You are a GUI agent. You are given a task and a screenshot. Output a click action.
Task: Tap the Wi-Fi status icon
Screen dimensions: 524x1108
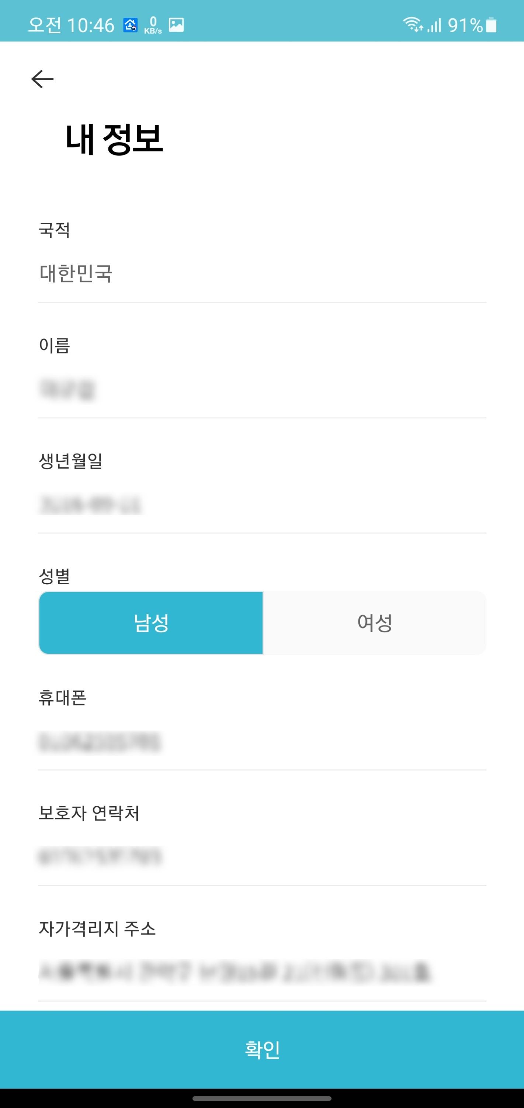(x=413, y=24)
